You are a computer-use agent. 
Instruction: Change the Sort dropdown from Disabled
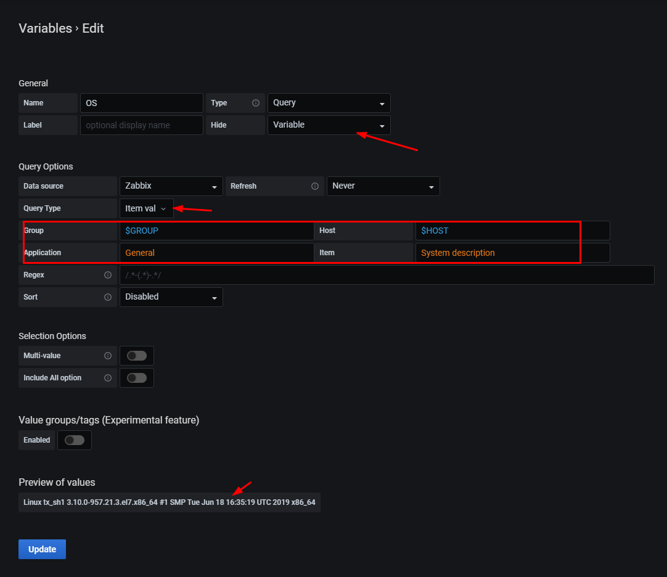[x=171, y=297]
